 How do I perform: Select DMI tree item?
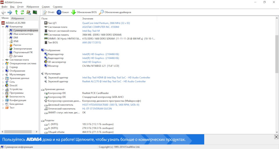click(16, 38)
